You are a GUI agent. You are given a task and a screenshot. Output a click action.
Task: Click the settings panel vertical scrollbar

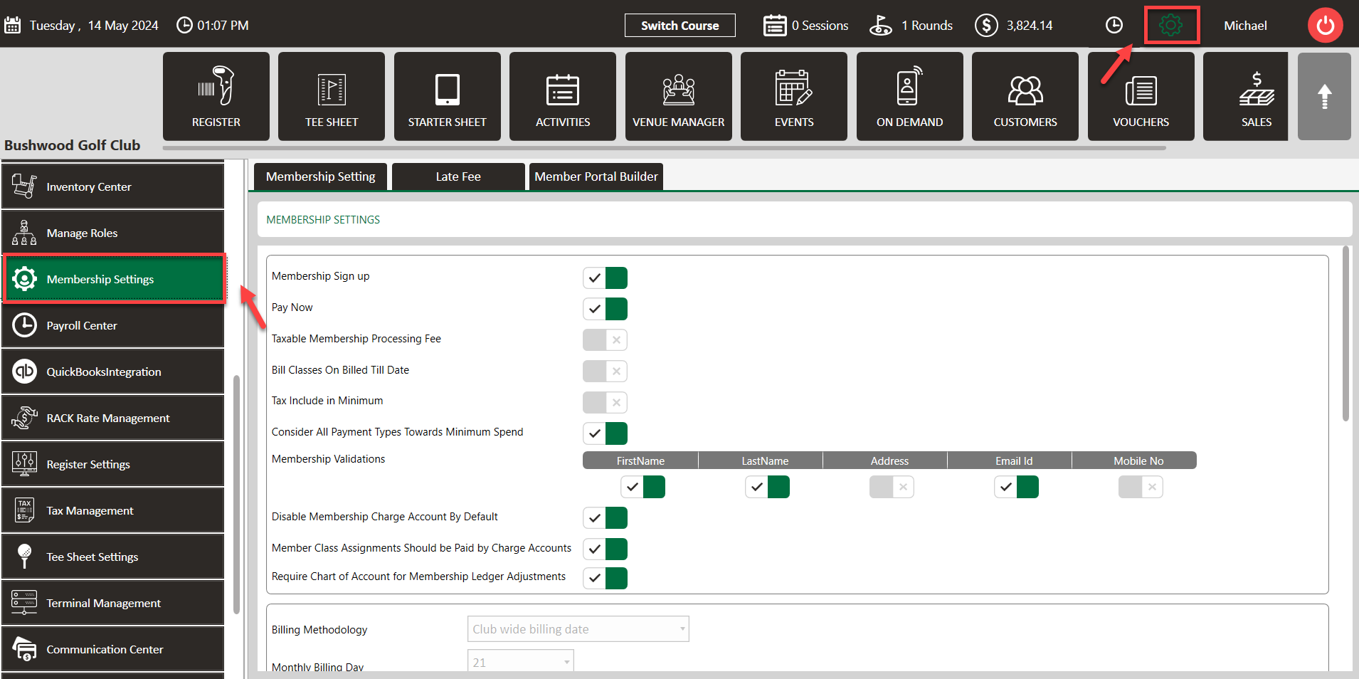(x=1345, y=333)
